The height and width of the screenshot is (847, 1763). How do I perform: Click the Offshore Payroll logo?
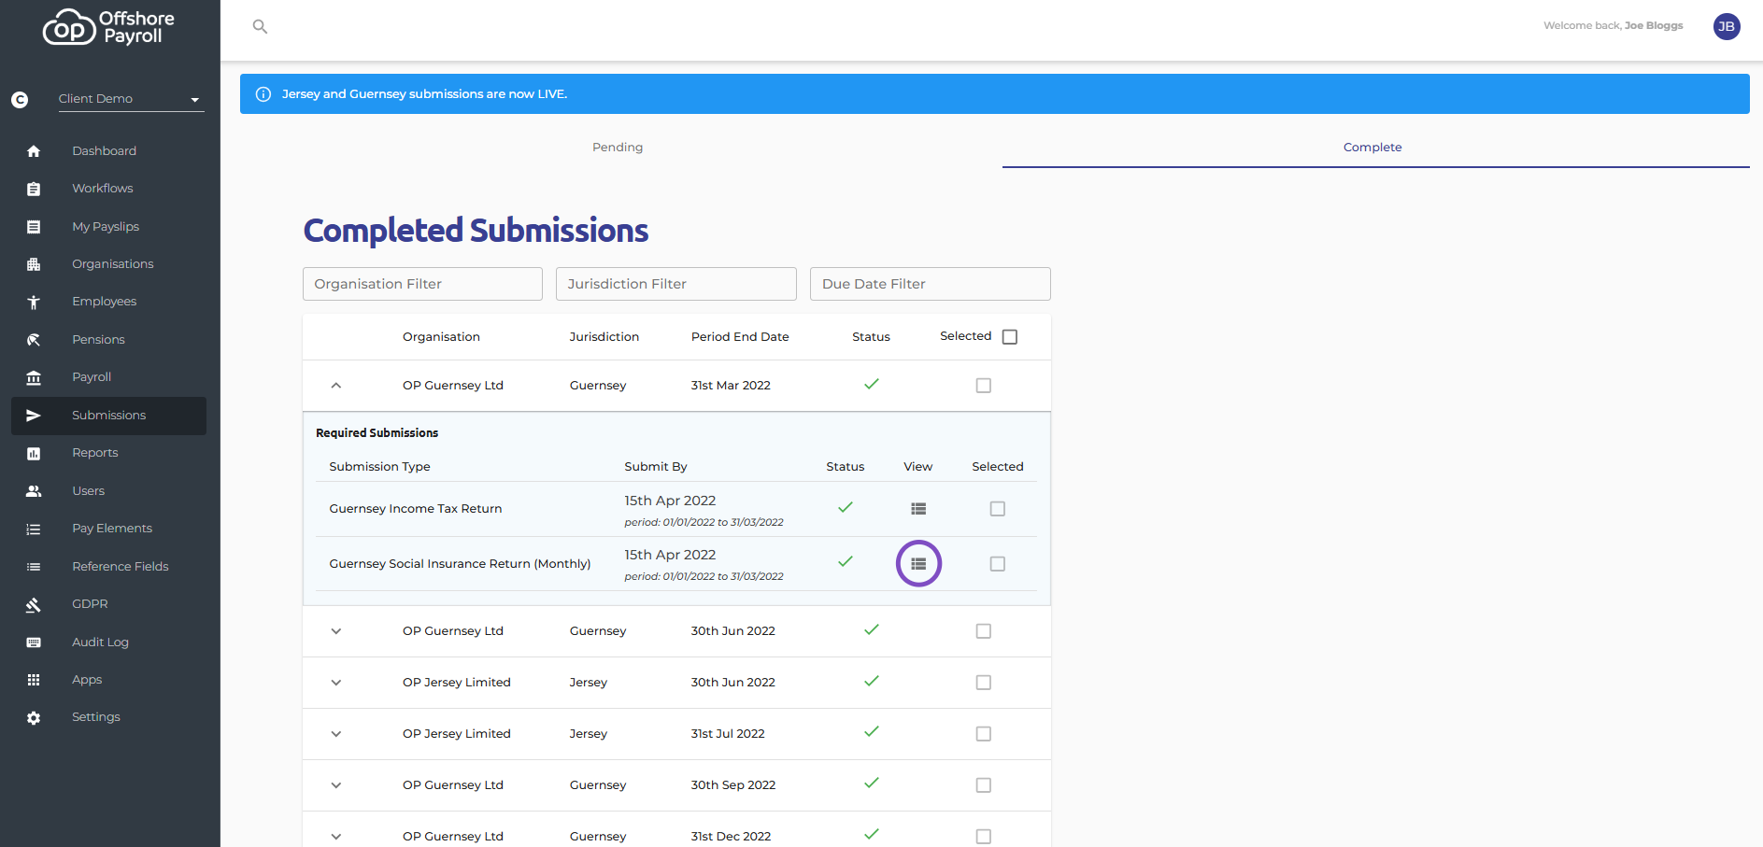click(108, 28)
